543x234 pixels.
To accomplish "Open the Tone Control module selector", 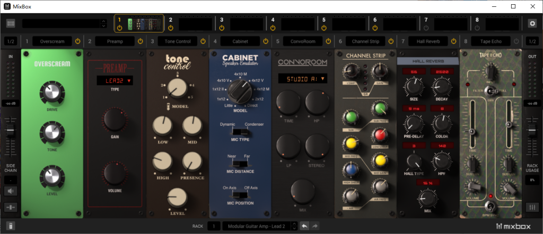I will click(178, 41).
